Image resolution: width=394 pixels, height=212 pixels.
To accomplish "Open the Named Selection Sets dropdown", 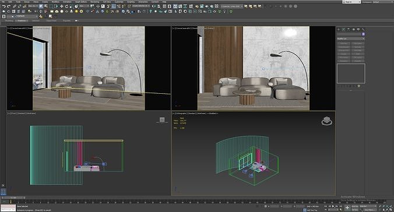I will (141, 6).
